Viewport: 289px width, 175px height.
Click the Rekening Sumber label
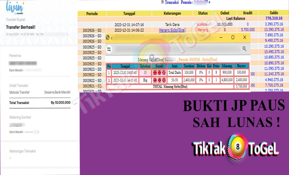[x=20, y=117]
